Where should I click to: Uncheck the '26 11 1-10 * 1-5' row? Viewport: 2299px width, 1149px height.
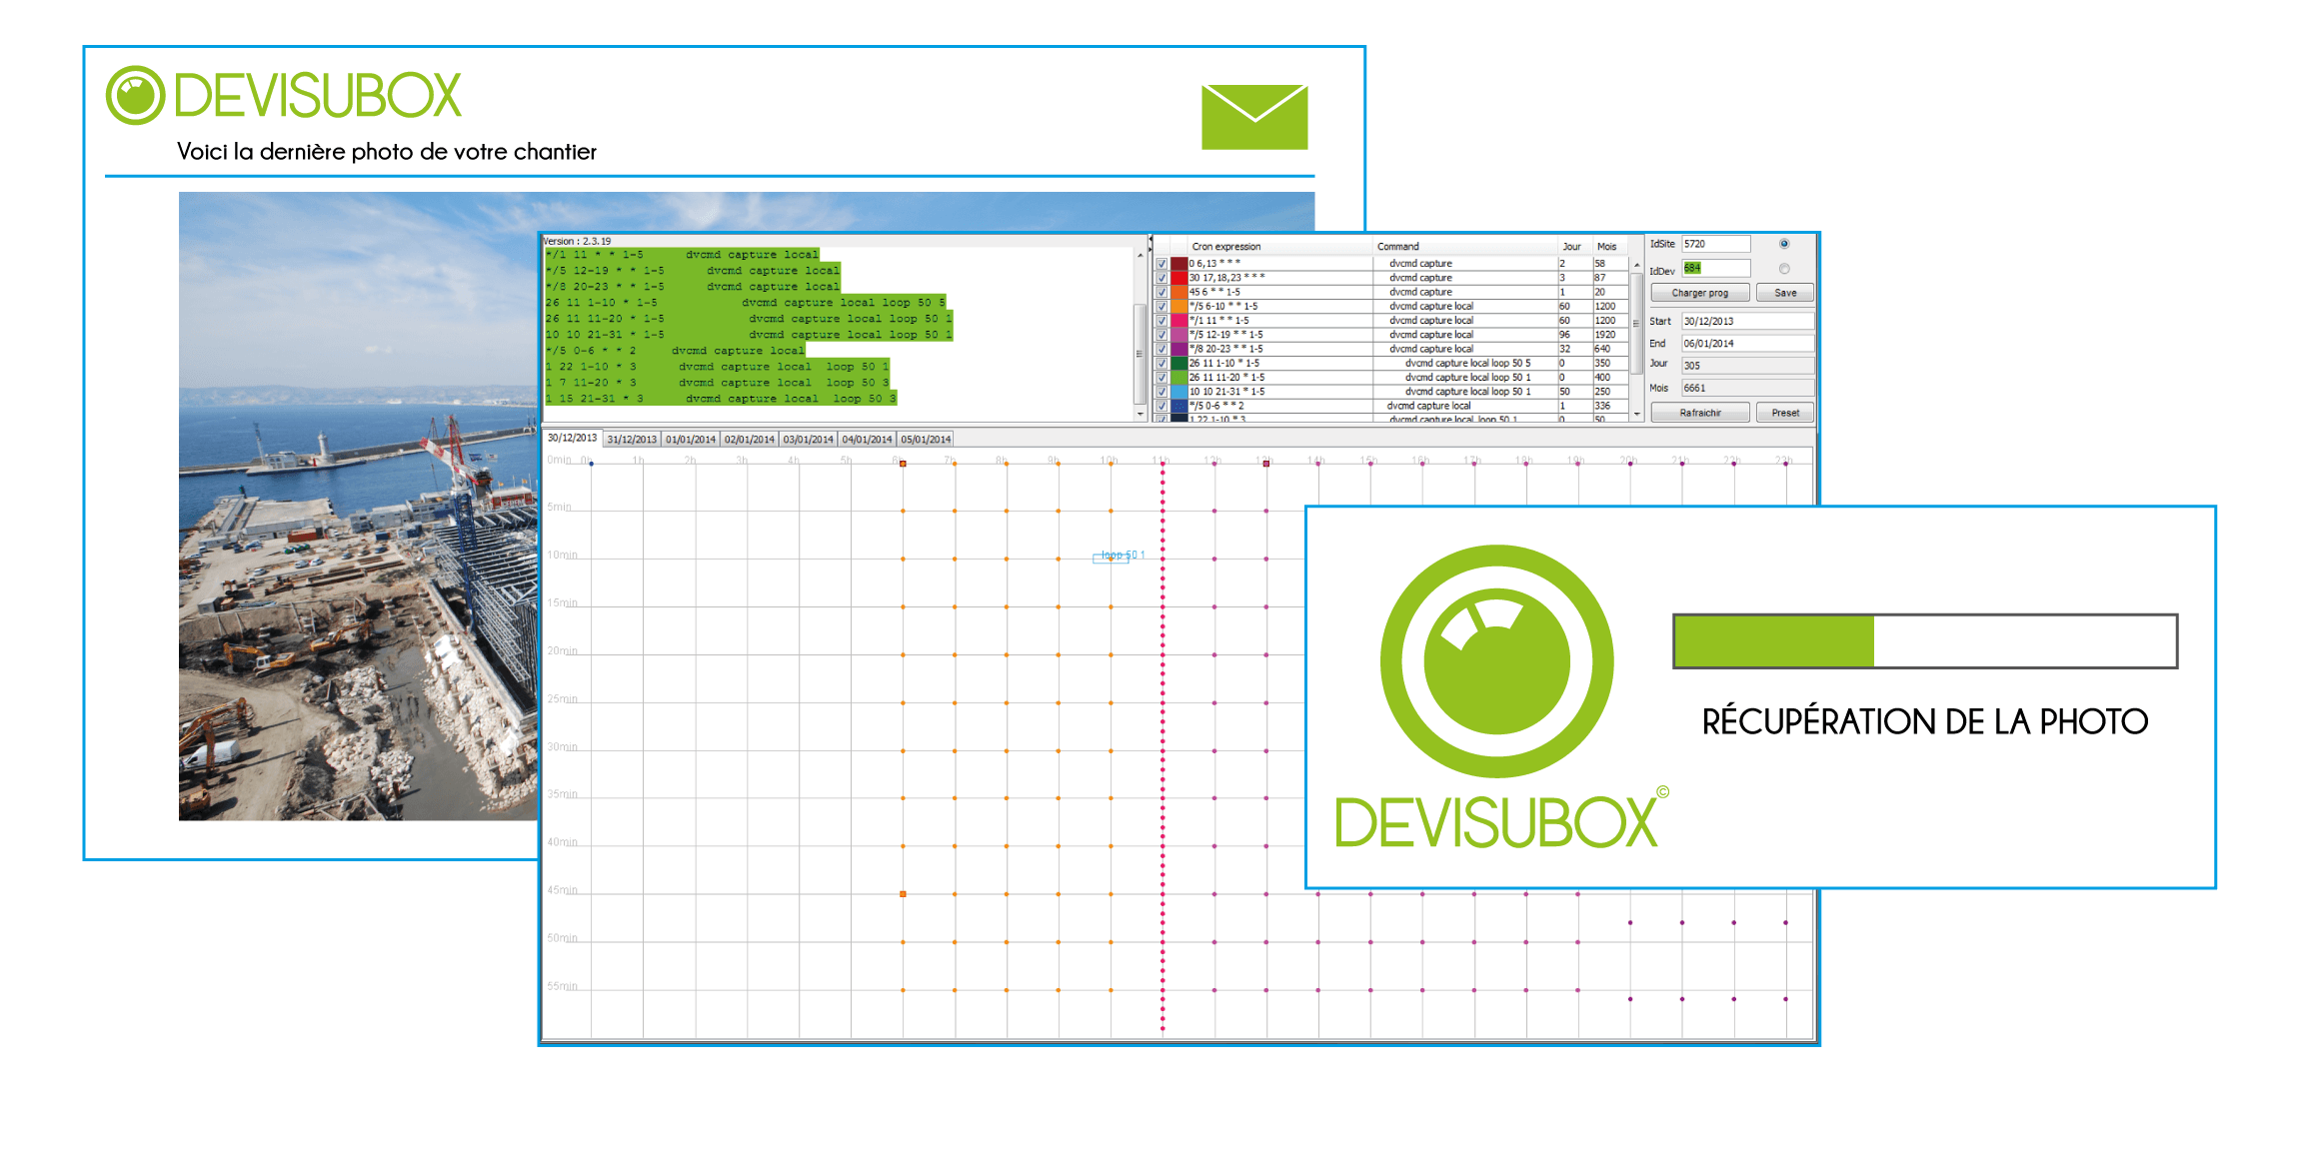pyautogui.click(x=1161, y=364)
